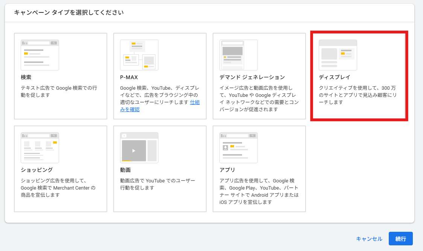Click the ショッピング campaign illustration icon

(x=40, y=148)
